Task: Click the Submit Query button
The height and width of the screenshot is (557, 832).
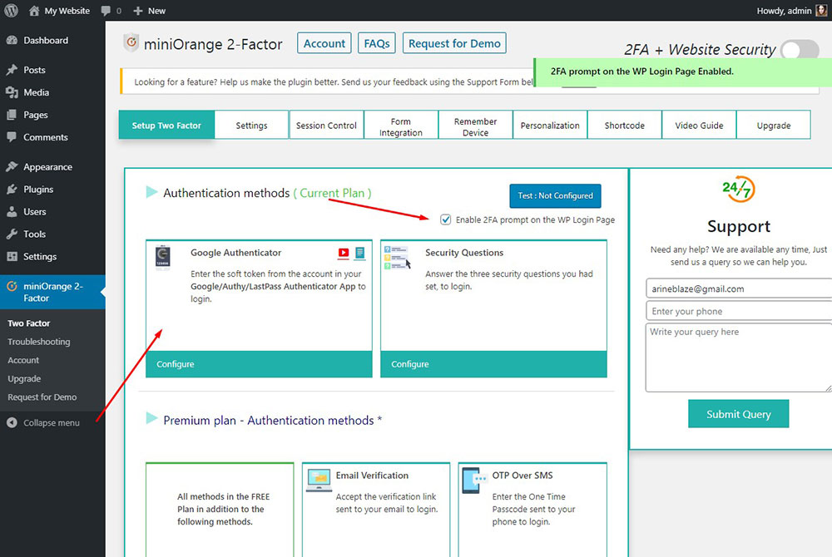Action: point(739,414)
